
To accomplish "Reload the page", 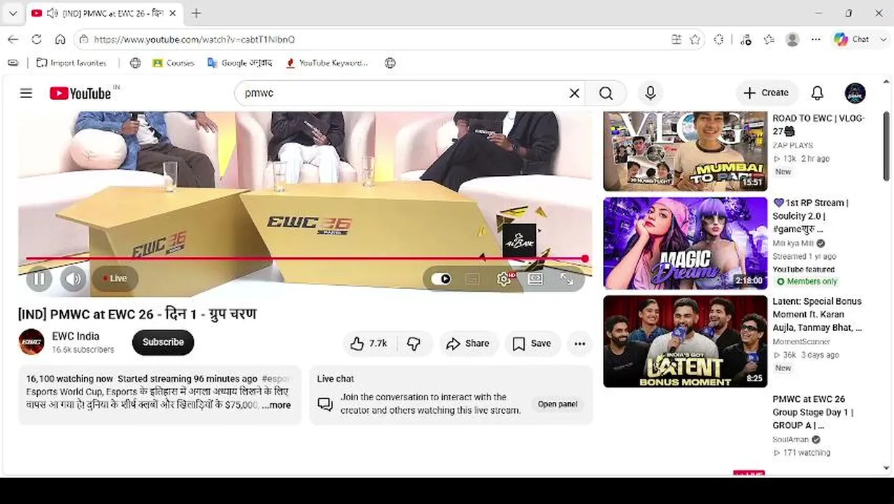I will [x=36, y=39].
